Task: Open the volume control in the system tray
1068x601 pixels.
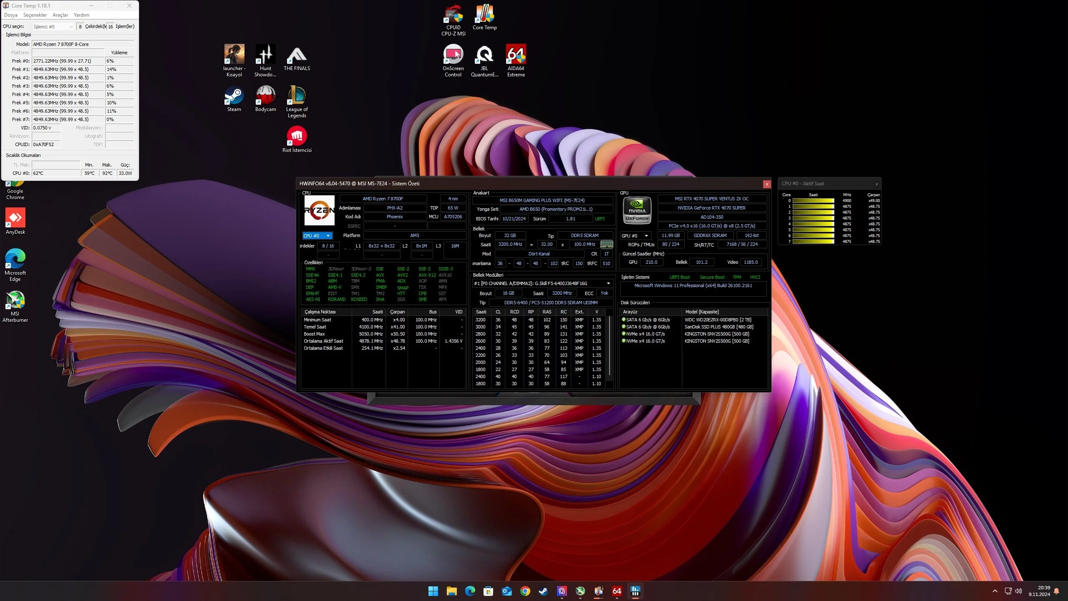Action: click(1018, 591)
